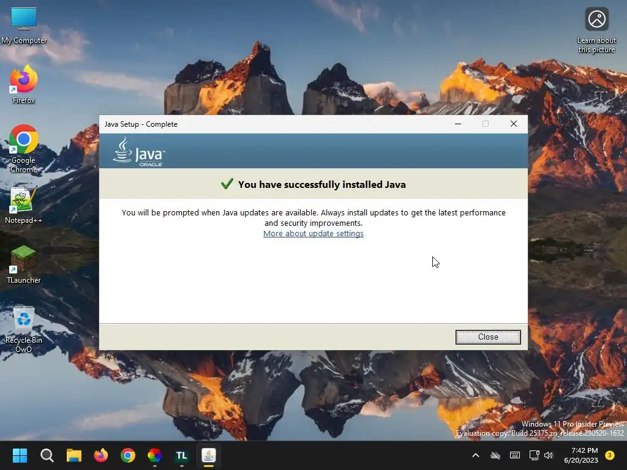Select the Google Chrome desktop shortcut

(24, 149)
